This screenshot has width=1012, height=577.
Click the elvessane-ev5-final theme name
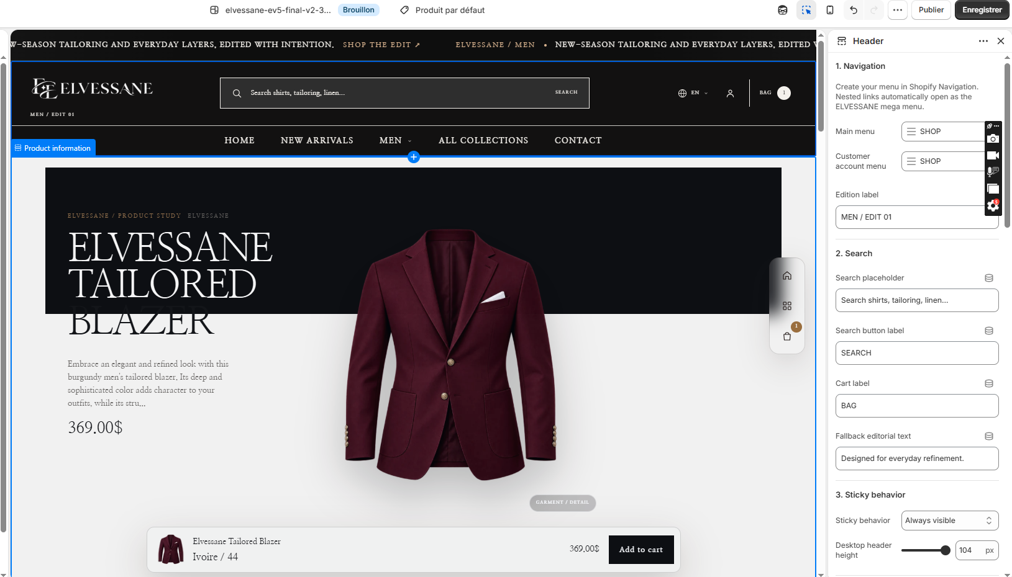click(278, 10)
